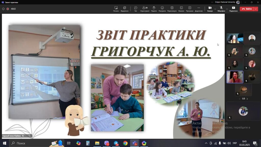Select the self-view avatar tile below pagination
Image resolution: width=261 pixels, height=147 pixels.
point(243,111)
